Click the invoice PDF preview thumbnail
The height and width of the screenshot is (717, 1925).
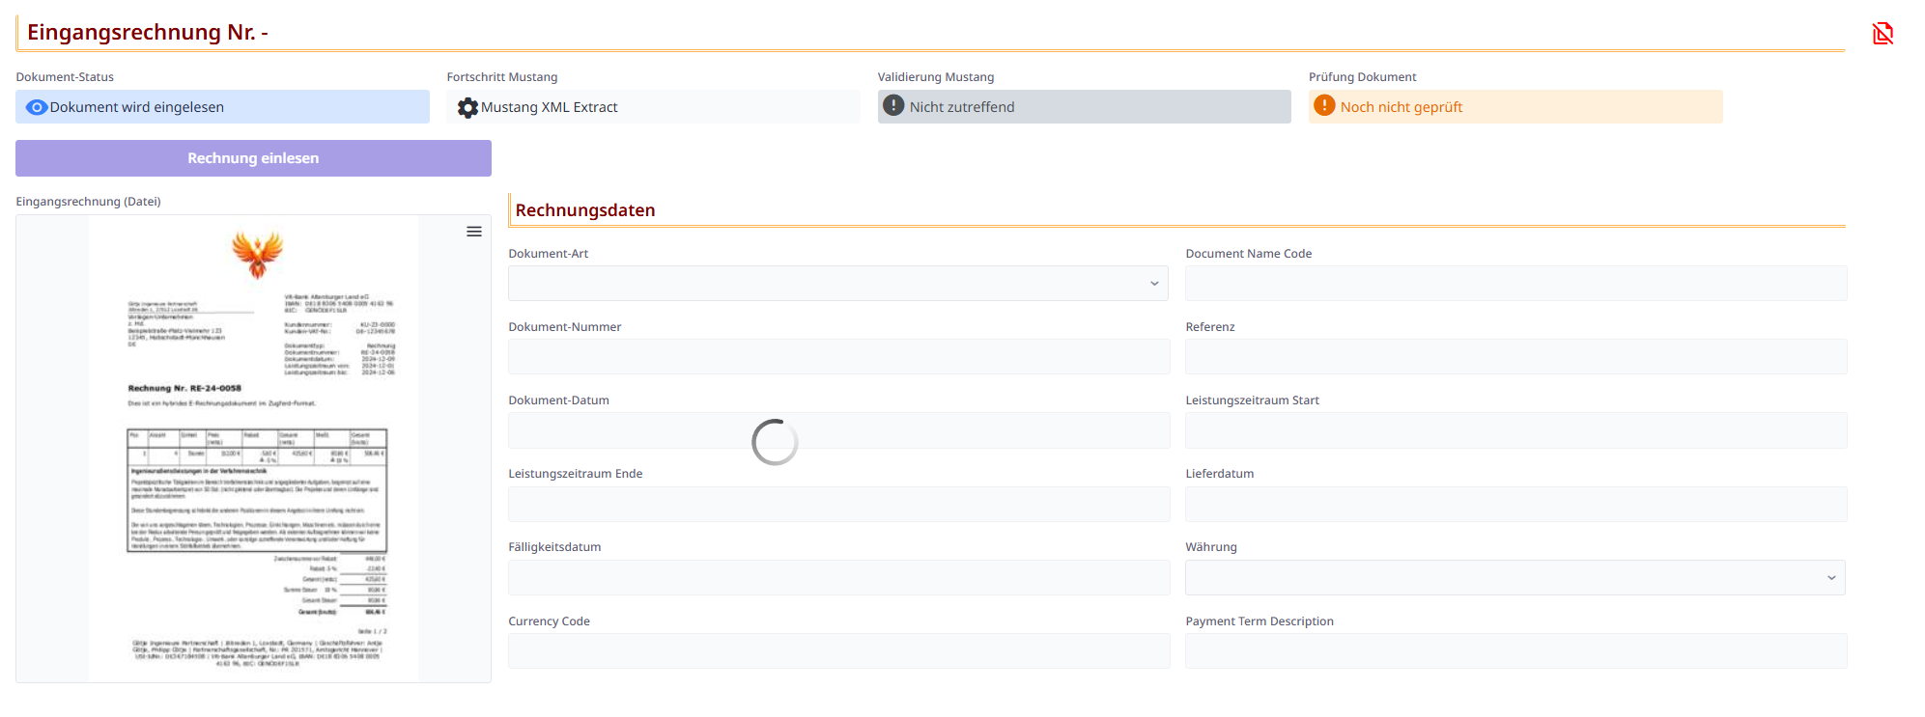254,449
